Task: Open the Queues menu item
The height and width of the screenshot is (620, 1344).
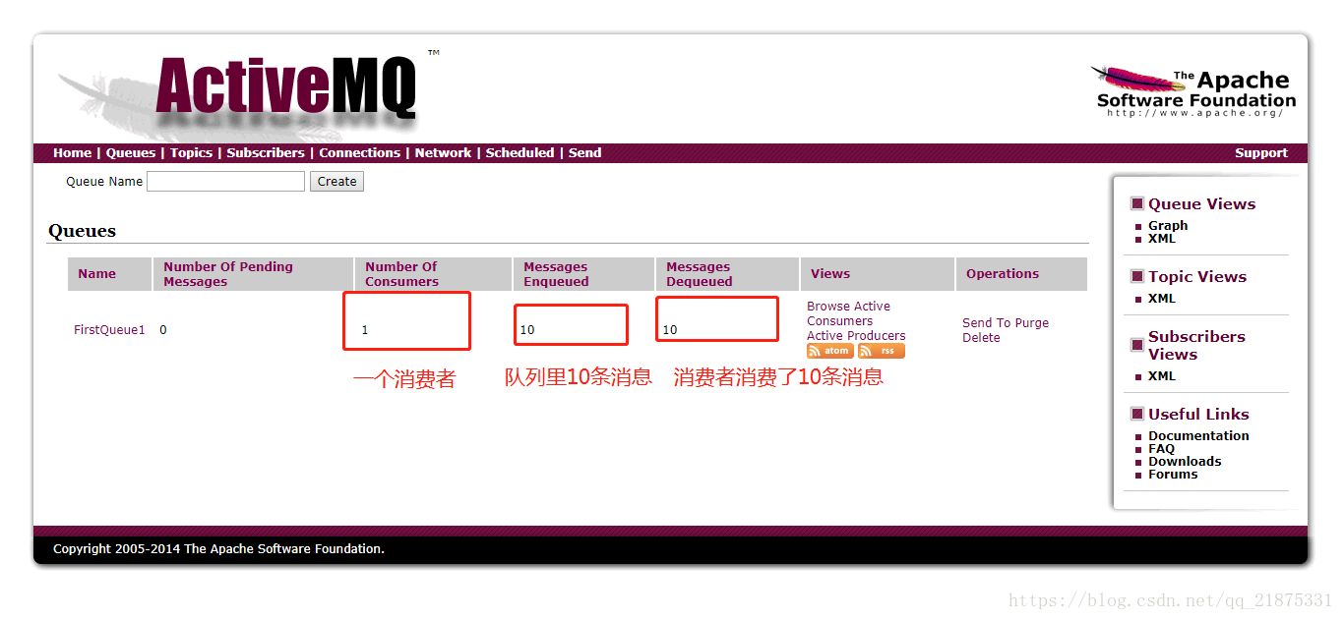Action: pos(131,153)
